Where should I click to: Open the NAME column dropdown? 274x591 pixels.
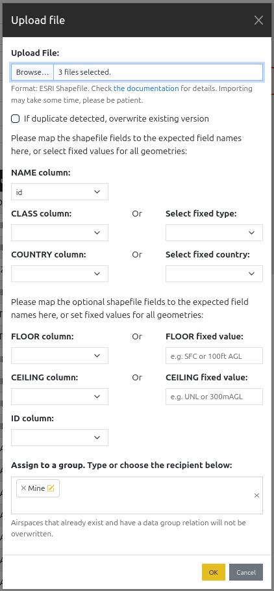pos(60,192)
